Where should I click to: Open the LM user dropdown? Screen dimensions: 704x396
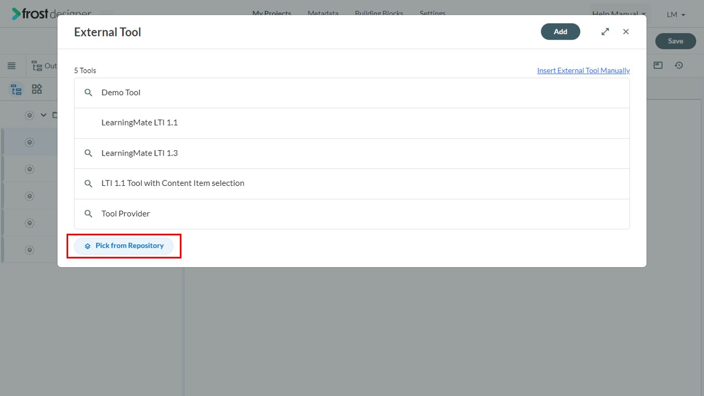tap(676, 15)
